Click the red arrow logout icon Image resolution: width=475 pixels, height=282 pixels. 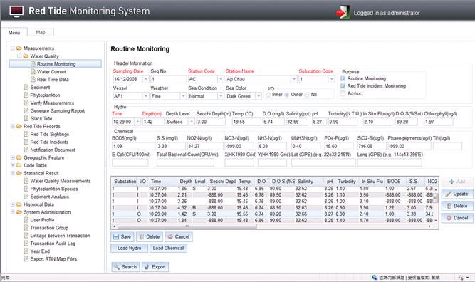[343, 12]
